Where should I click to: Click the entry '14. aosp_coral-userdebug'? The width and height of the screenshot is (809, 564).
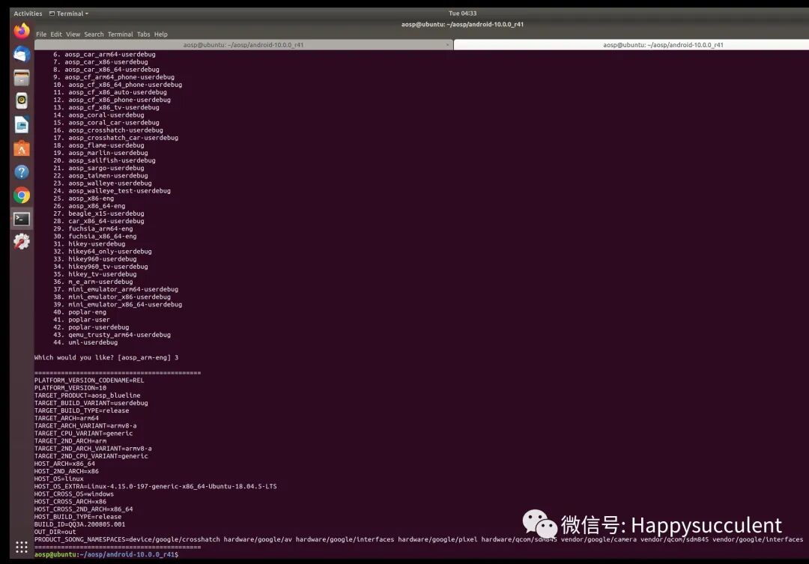[99, 115]
